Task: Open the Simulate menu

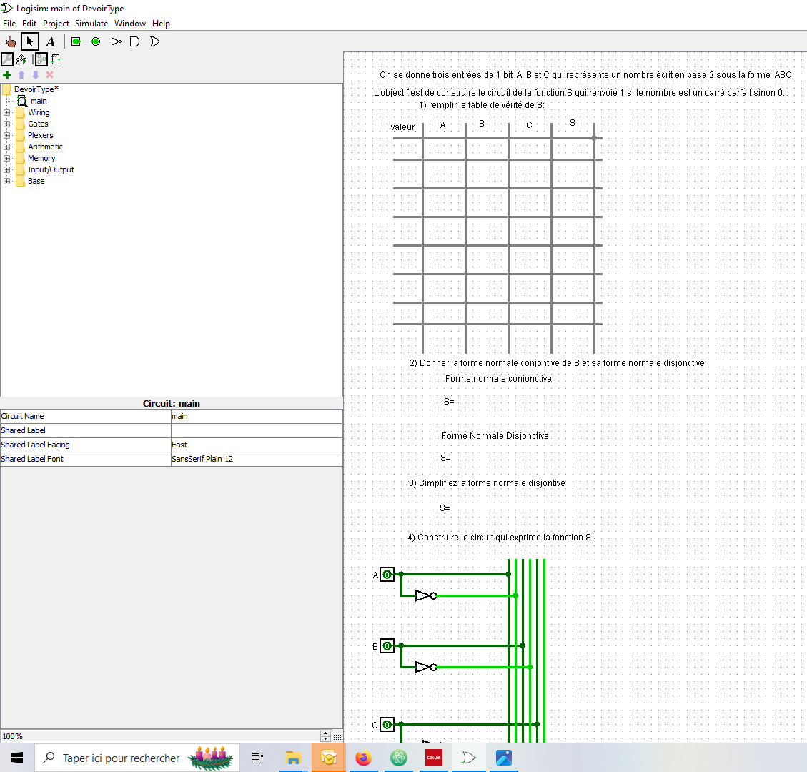Action: [x=91, y=24]
